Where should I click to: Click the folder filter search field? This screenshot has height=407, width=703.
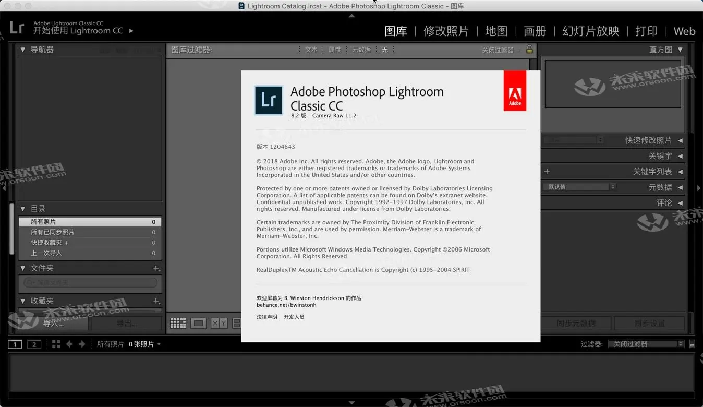(90, 282)
